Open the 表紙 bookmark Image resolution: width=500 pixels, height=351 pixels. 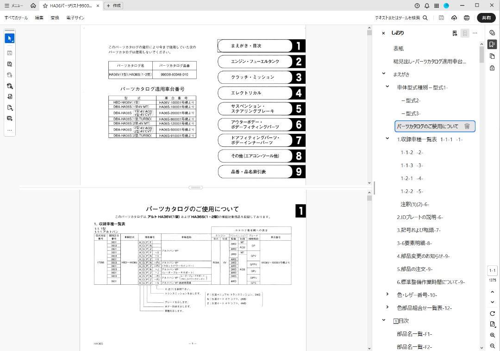[x=399, y=49]
